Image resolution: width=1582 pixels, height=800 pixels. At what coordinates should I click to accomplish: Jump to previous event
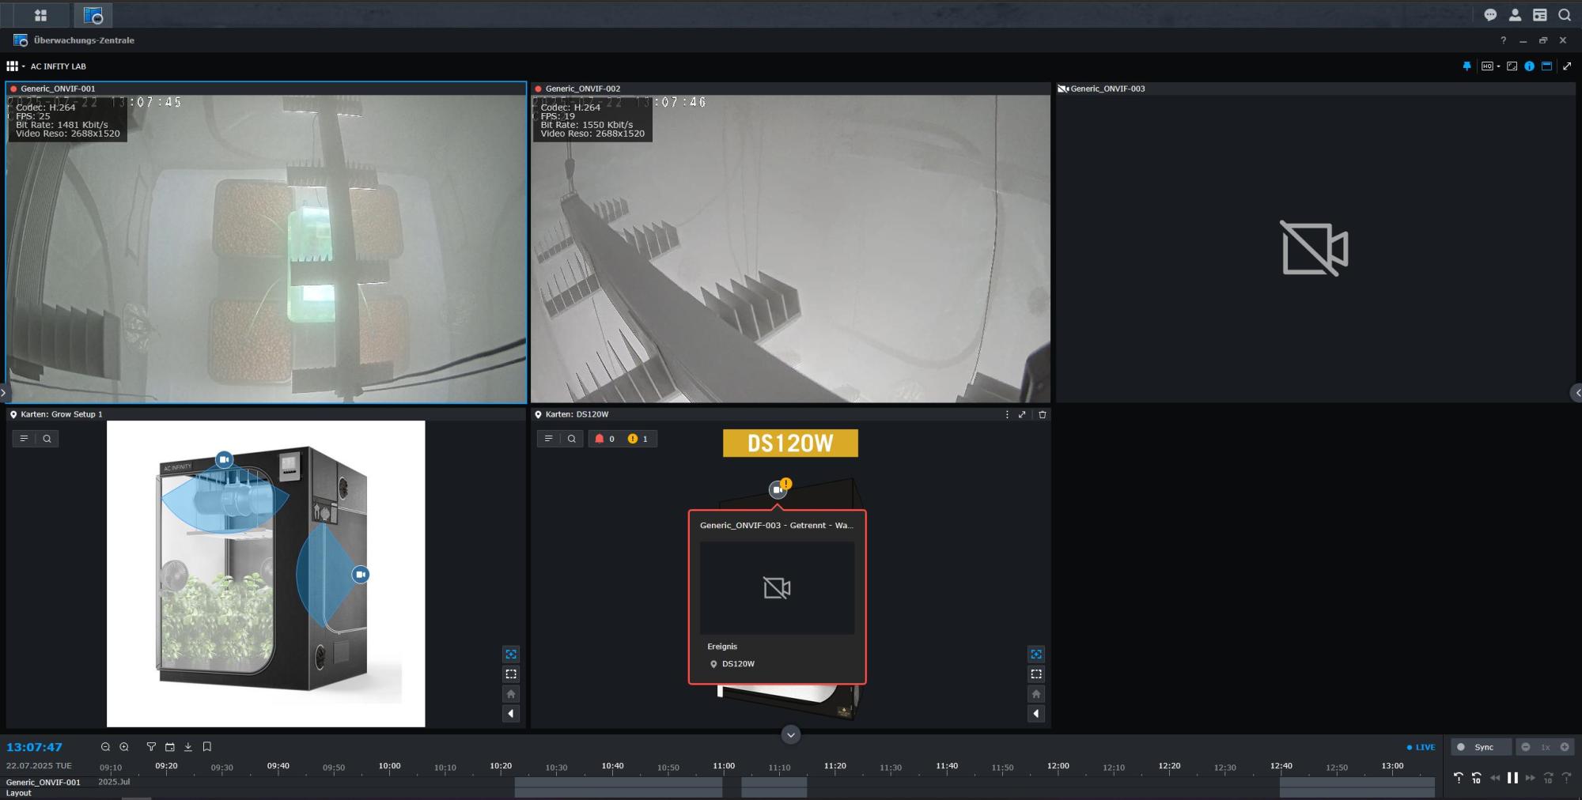tap(1458, 778)
